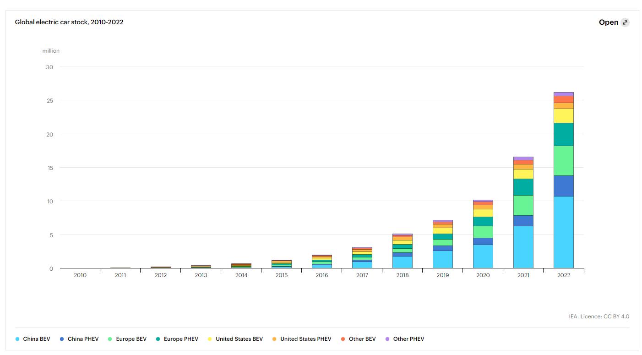The image size is (642, 355).
Task: Select United States BEV segment of 2021 bar
Action: [523, 174]
